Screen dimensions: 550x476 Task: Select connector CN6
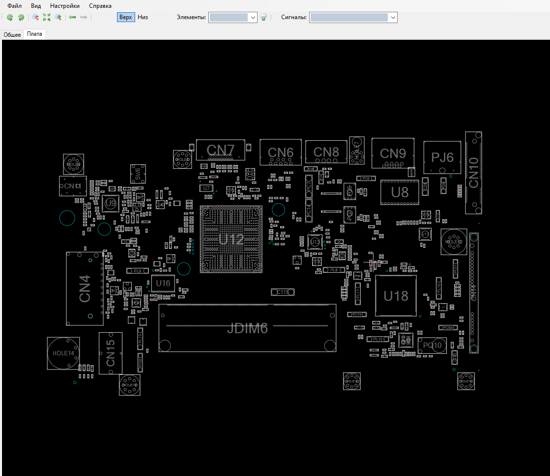pyautogui.click(x=281, y=152)
